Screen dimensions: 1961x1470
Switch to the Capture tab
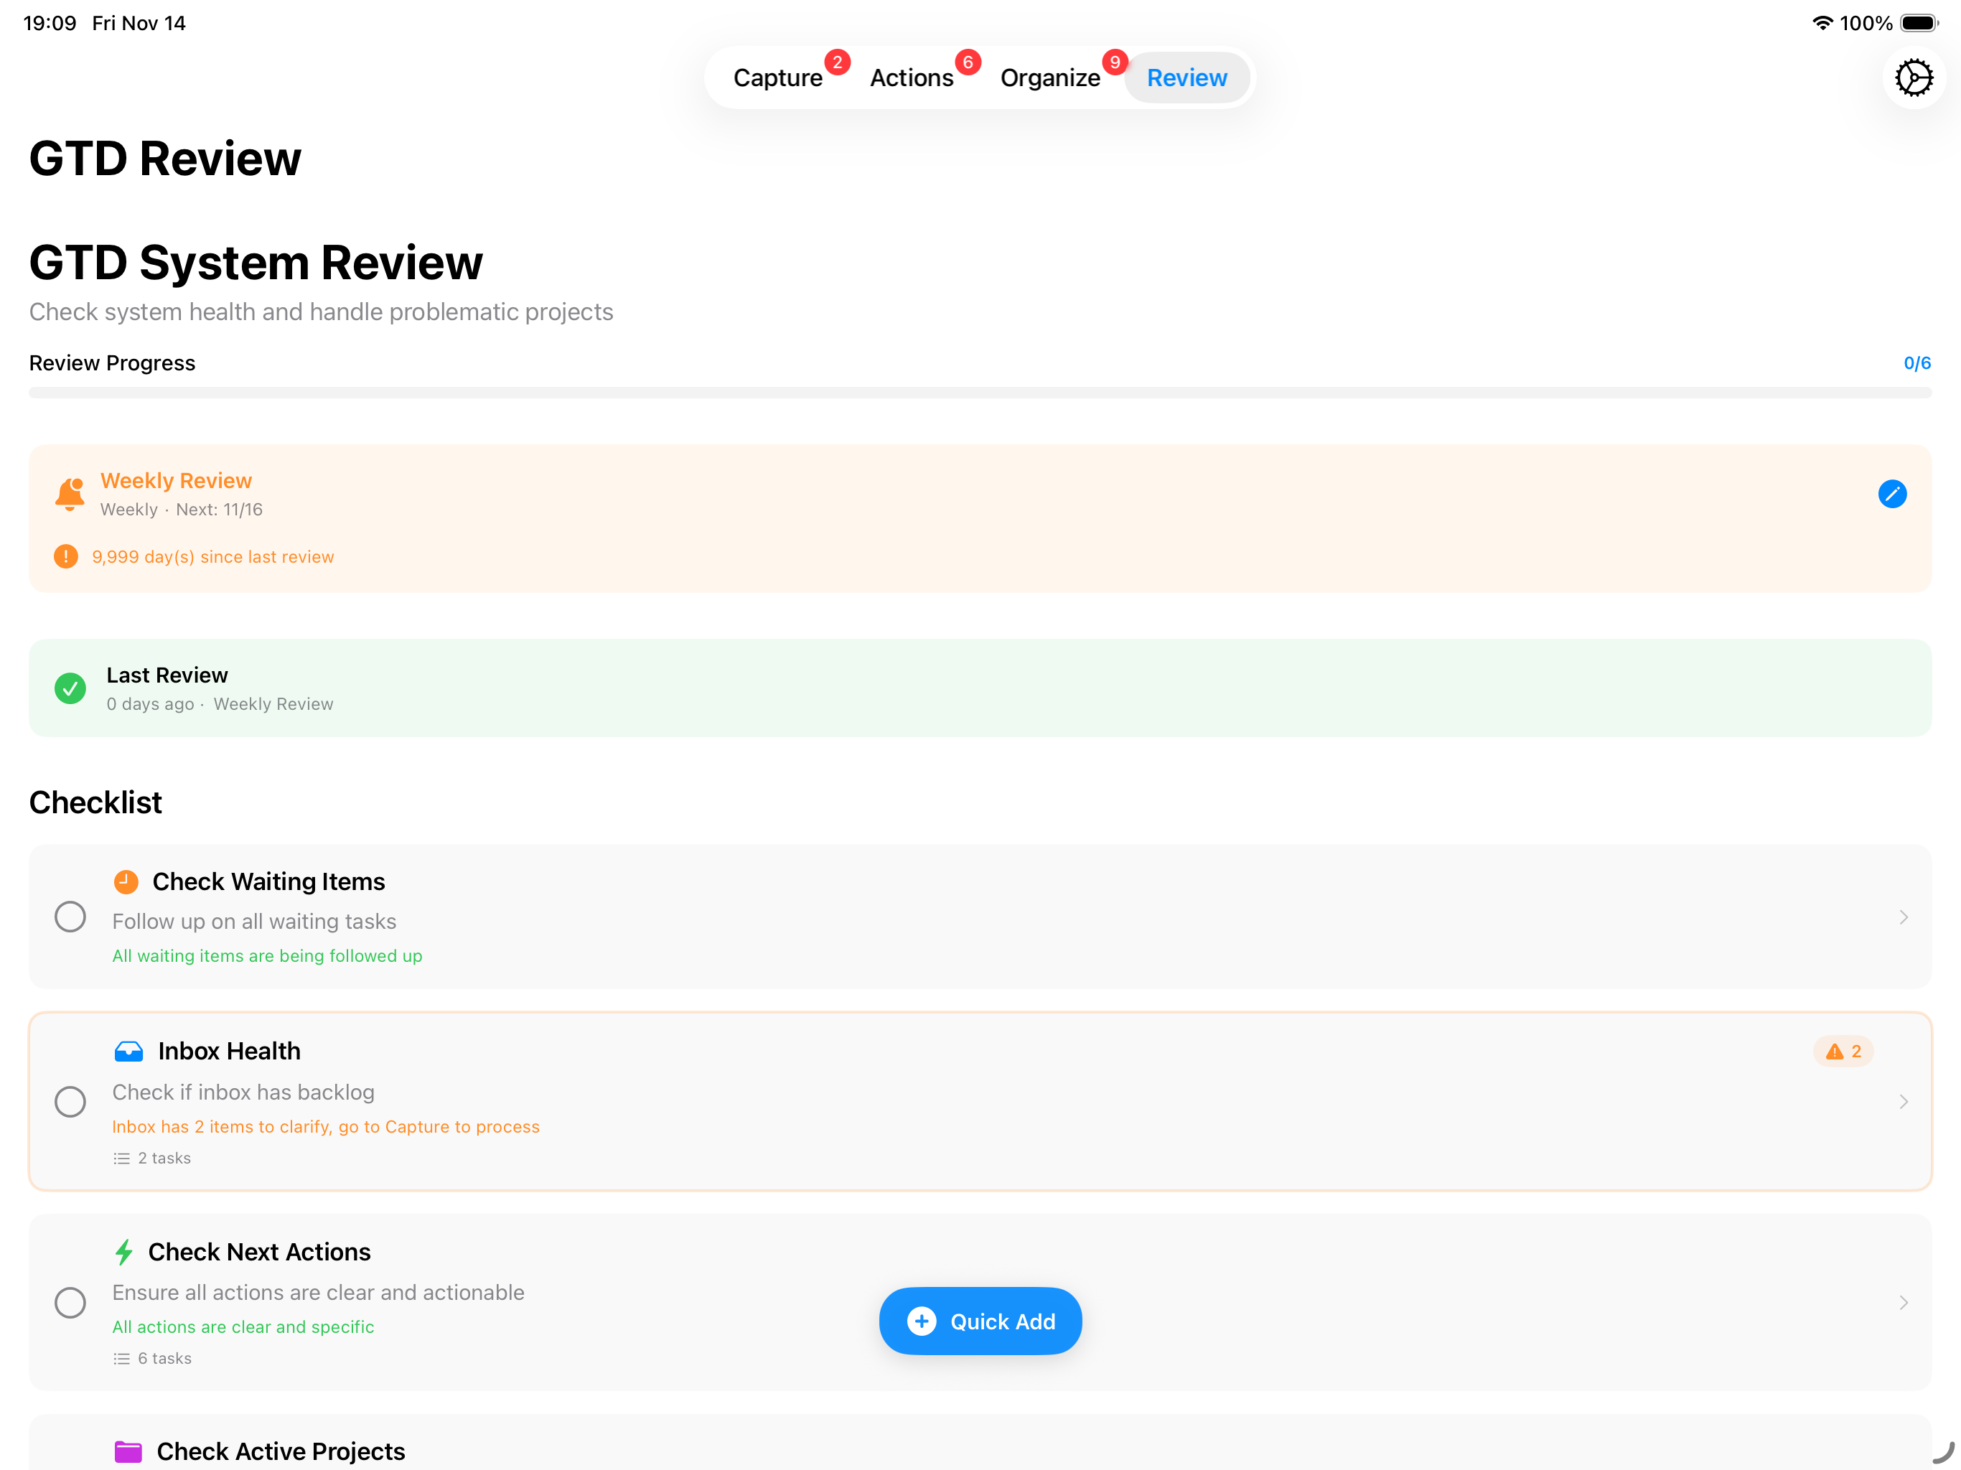click(x=778, y=77)
